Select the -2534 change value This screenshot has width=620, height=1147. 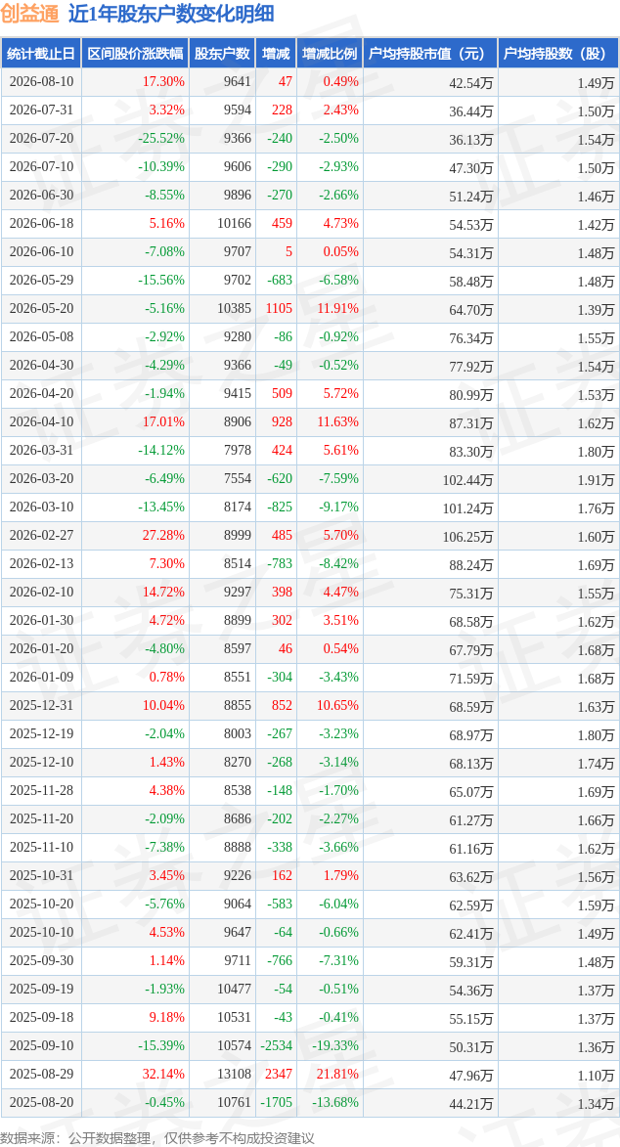pos(276,1045)
